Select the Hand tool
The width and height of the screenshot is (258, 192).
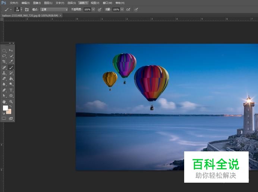pos(4,101)
